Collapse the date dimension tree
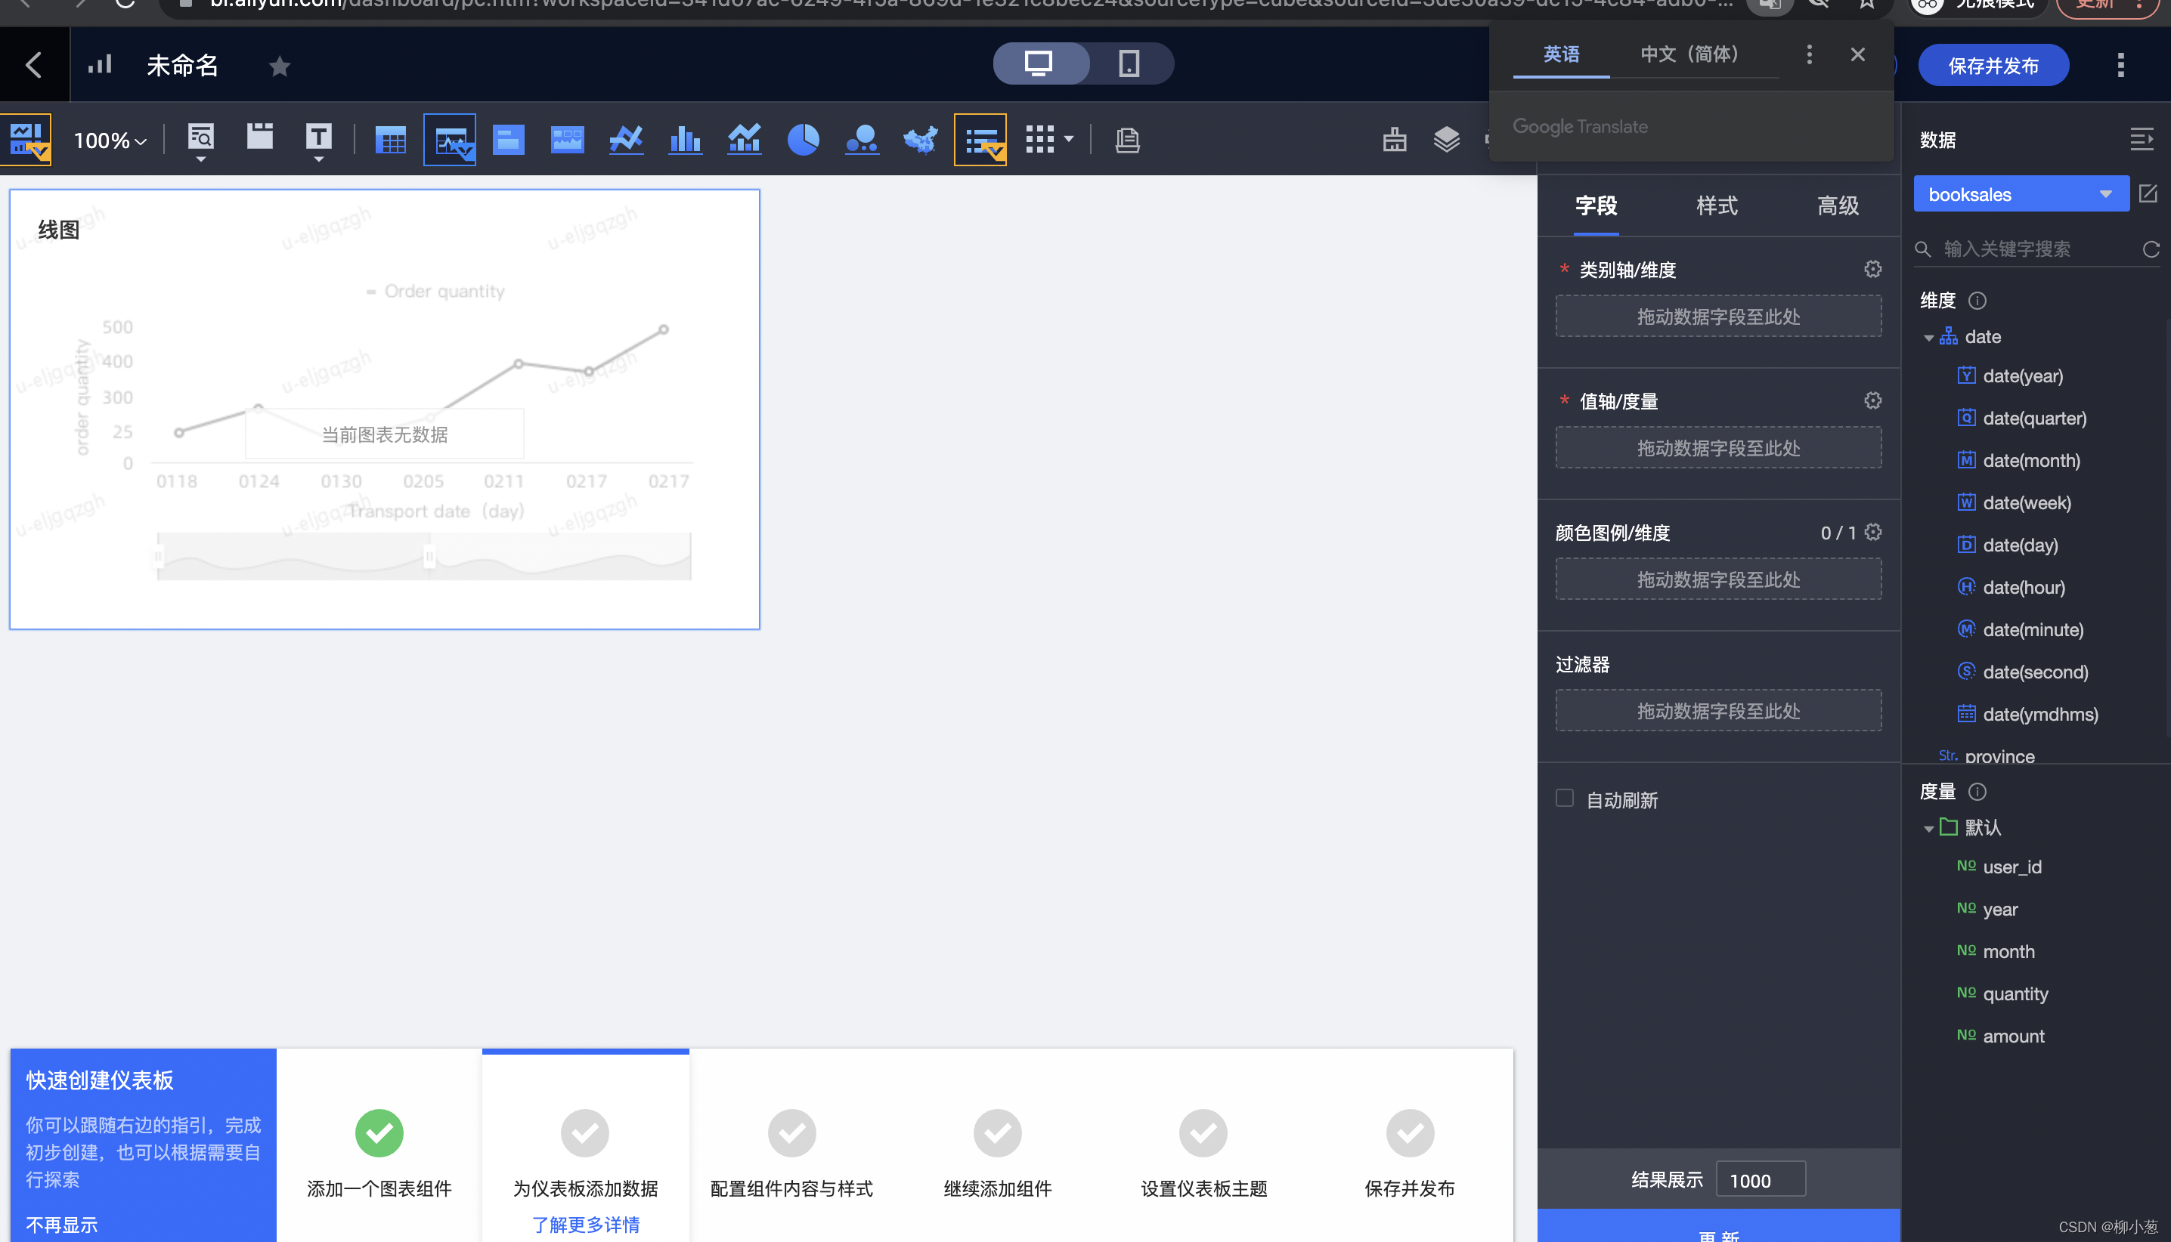This screenshot has width=2171, height=1242. click(1928, 338)
